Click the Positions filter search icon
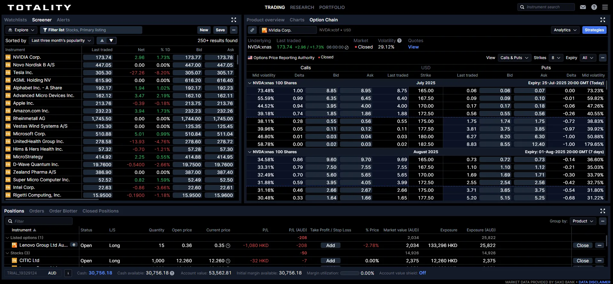 pyautogui.click(x=10, y=221)
